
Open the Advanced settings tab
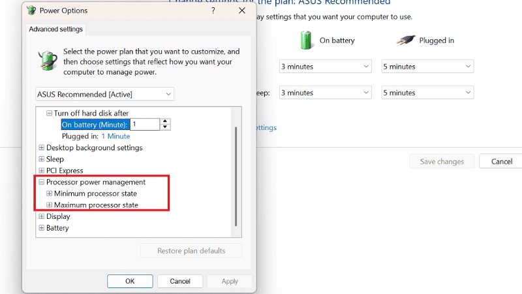pos(55,29)
